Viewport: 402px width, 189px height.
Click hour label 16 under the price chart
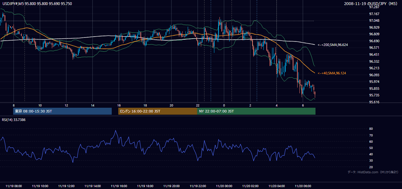(x=119, y=105)
